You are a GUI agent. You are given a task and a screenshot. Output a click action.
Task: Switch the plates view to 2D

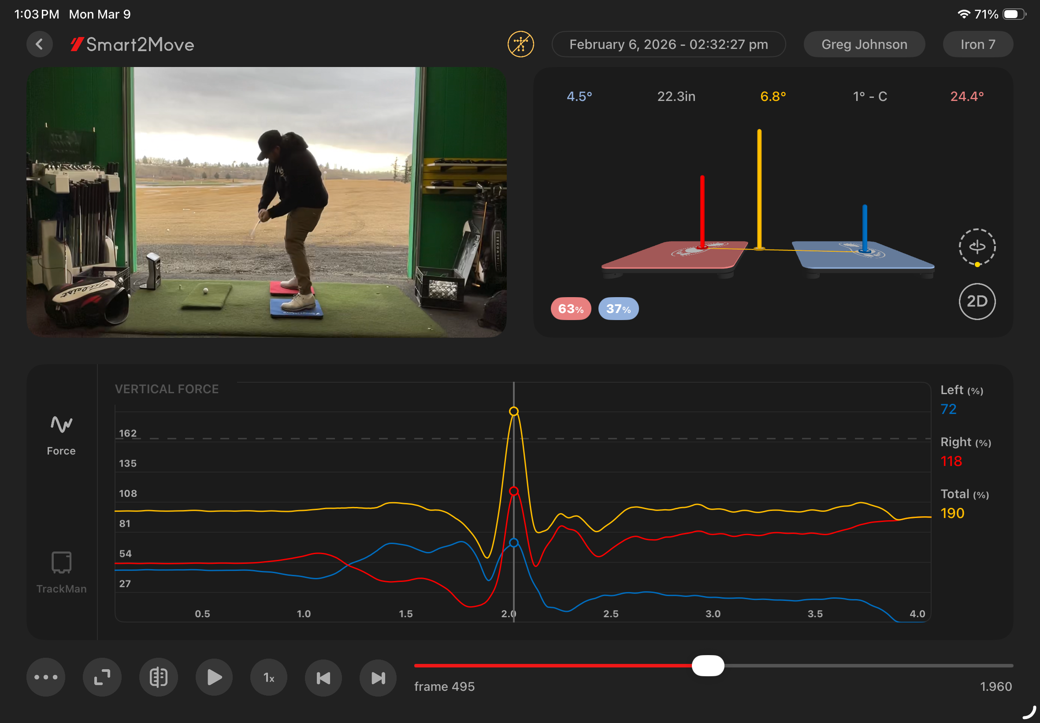tap(977, 301)
